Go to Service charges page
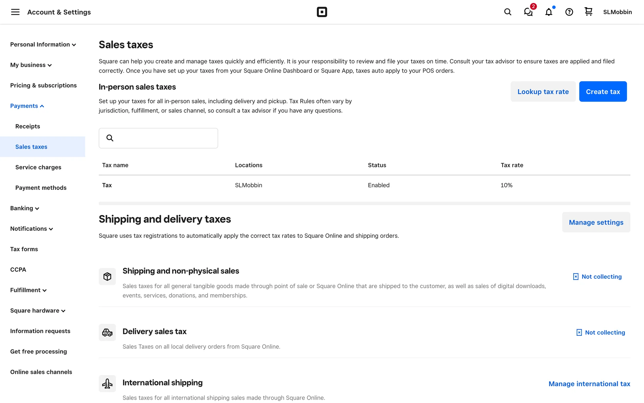This screenshot has width=644, height=403. click(x=38, y=167)
